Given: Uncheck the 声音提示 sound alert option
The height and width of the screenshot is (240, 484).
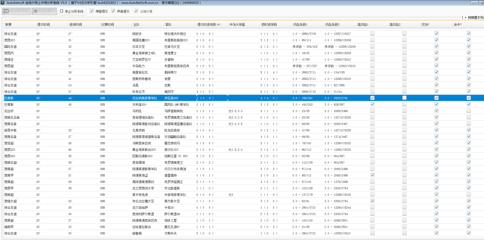Looking at the screenshot, I should click(113, 11).
